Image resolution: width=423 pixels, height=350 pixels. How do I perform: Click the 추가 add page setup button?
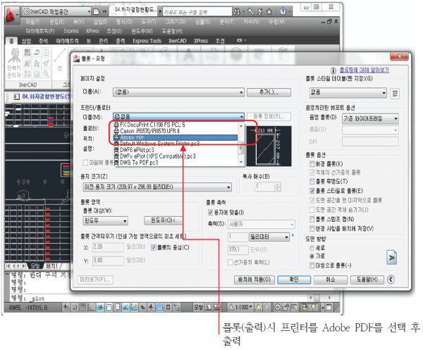point(269,92)
